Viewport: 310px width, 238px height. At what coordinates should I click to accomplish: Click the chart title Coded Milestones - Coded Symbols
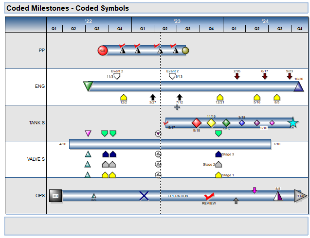pos(68,8)
